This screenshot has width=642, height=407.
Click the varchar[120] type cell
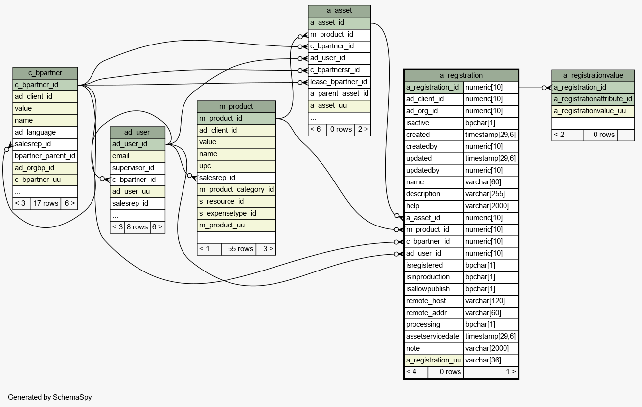491,301
